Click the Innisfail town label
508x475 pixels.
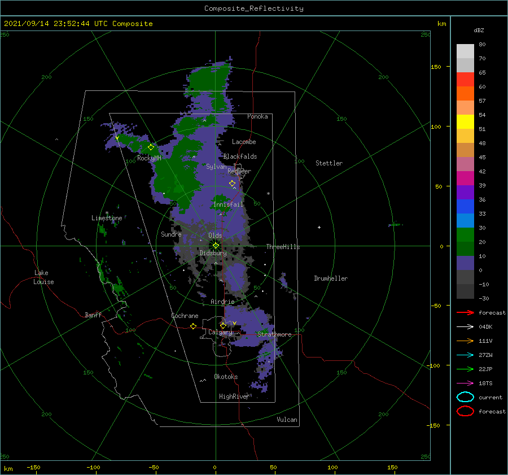point(228,204)
